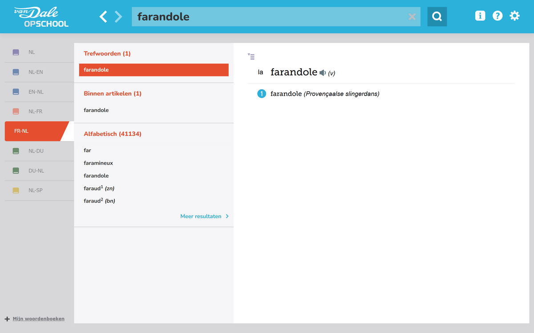534x333 pixels.
Task: Select faraud² (bn) entry
Action: click(100, 201)
